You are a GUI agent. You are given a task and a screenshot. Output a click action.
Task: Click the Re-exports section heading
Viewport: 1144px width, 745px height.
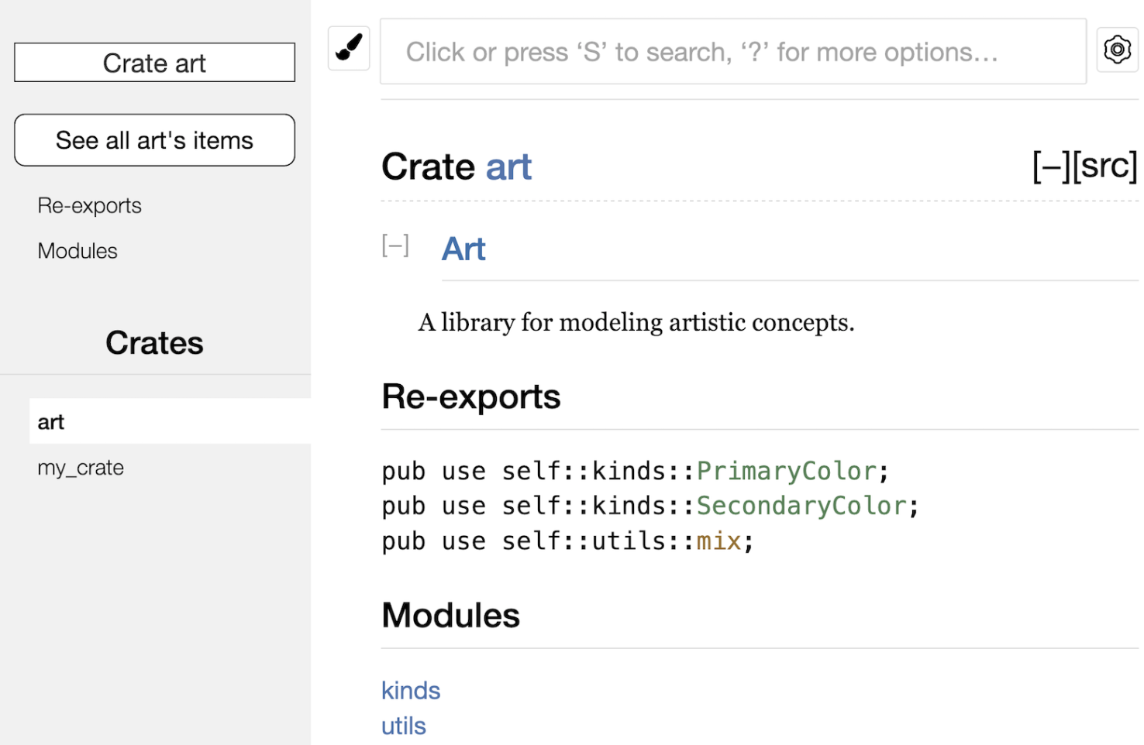pos(470,397)
